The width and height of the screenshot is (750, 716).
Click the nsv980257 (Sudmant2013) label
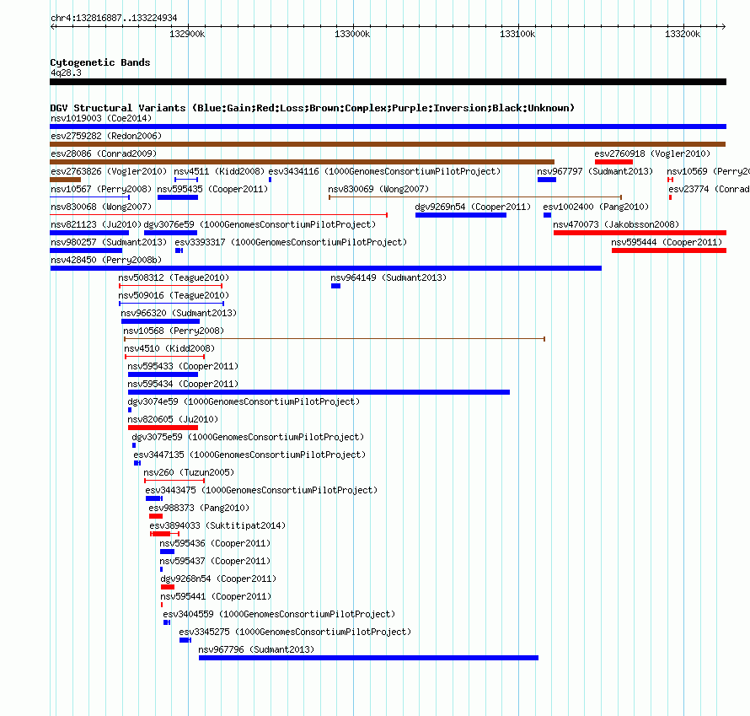point(109,242)
